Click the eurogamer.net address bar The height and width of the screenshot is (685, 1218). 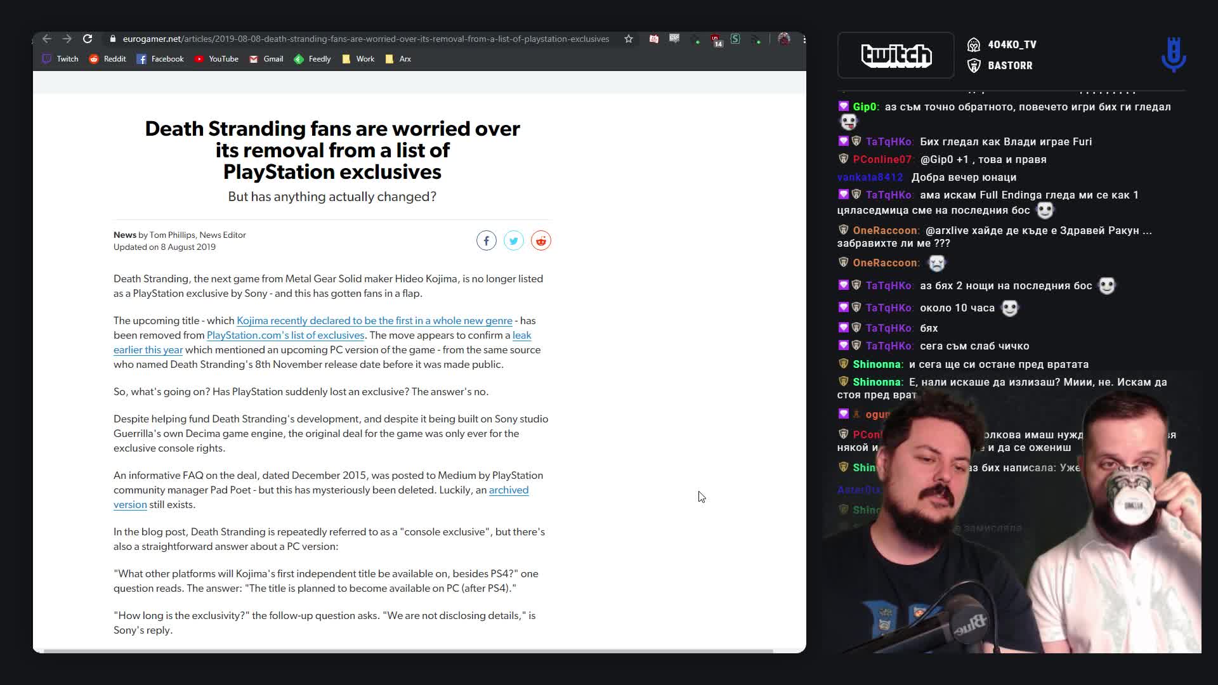click(x=365, y=39)
